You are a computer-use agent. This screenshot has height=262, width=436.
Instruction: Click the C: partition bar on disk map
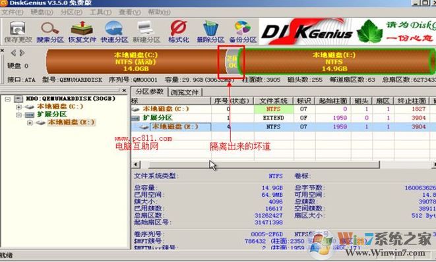(x=135, y=61)
